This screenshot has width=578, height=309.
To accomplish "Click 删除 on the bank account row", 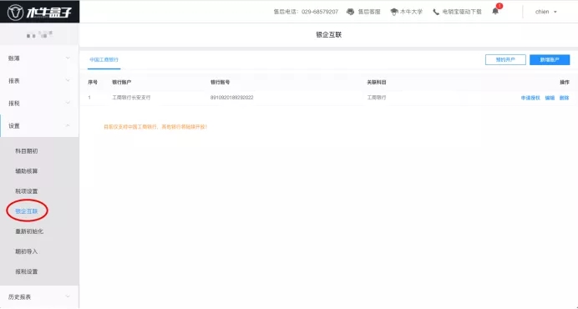I will point(564,98).
